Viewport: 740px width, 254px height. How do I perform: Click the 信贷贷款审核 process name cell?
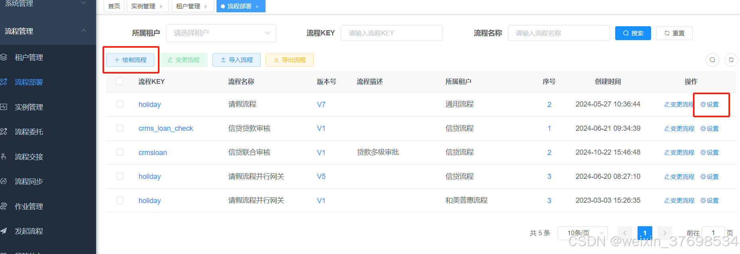click(249, 128)
